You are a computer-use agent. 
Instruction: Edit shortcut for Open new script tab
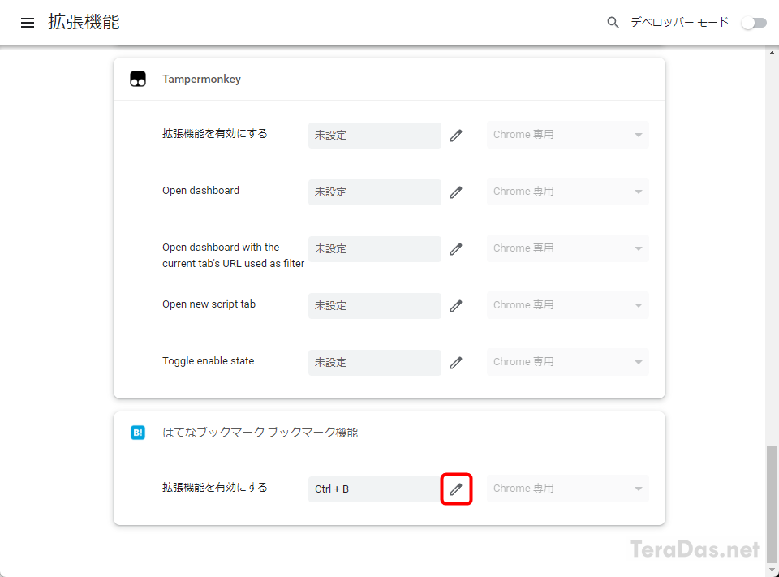(x=455, y=306)
